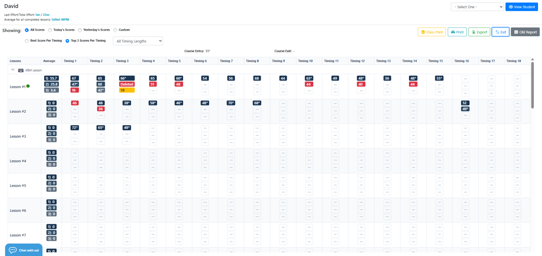Click the Exit fullscreen icon

(x=497, y=32)
